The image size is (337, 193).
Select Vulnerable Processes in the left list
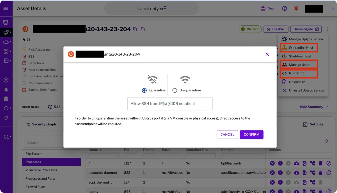point(51,170)
